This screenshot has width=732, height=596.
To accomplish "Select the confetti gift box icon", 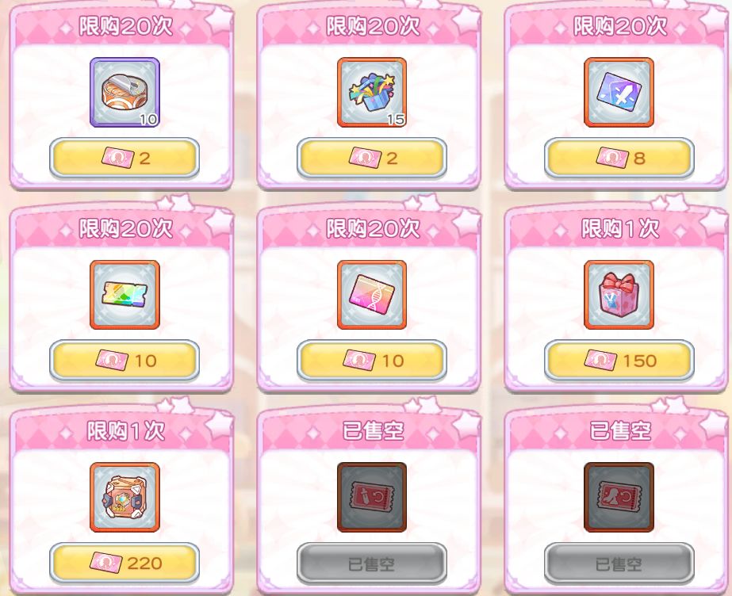I will (x=372, y=93).
